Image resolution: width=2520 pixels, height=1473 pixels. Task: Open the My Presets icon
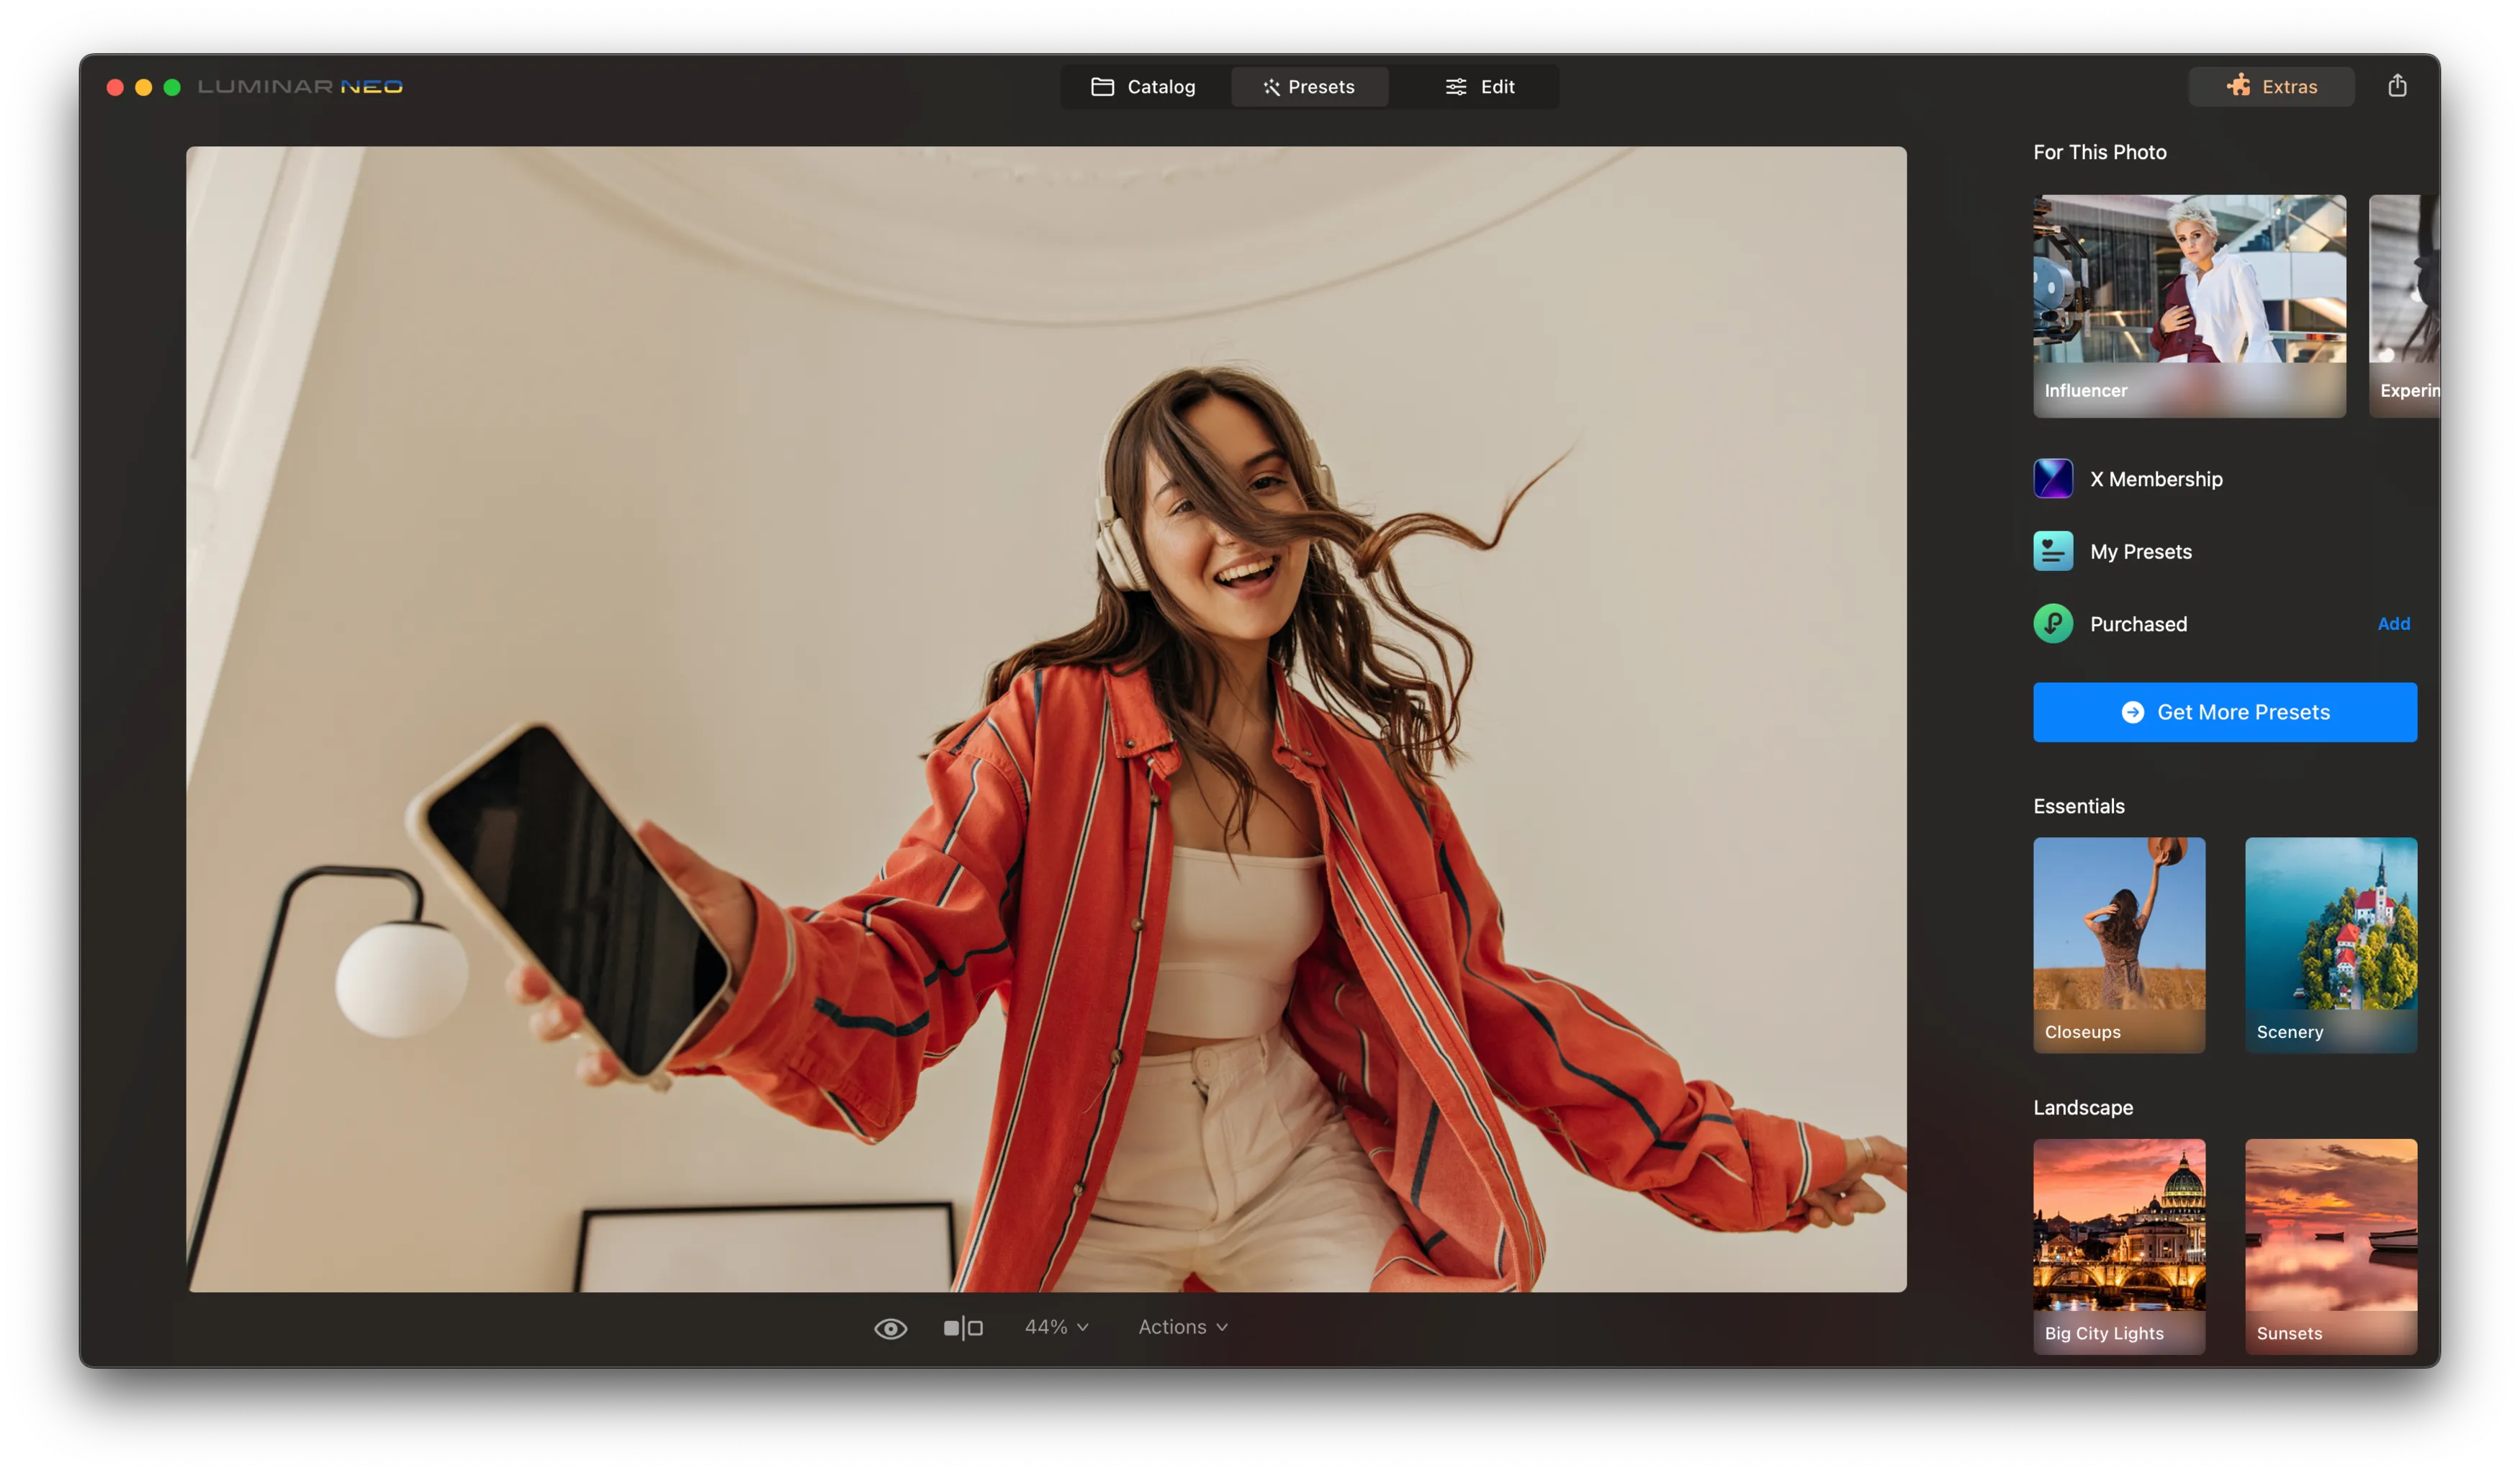2053,551
